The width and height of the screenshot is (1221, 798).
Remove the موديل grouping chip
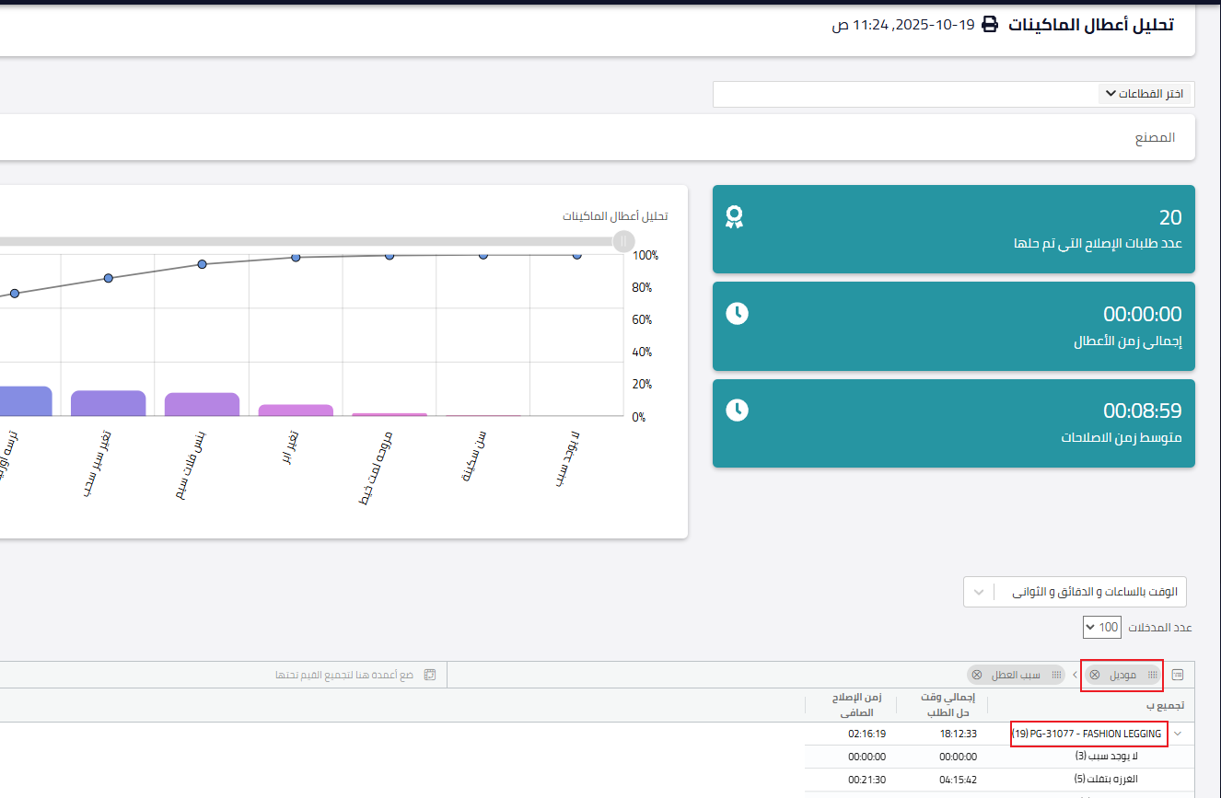pos(1095,675)
